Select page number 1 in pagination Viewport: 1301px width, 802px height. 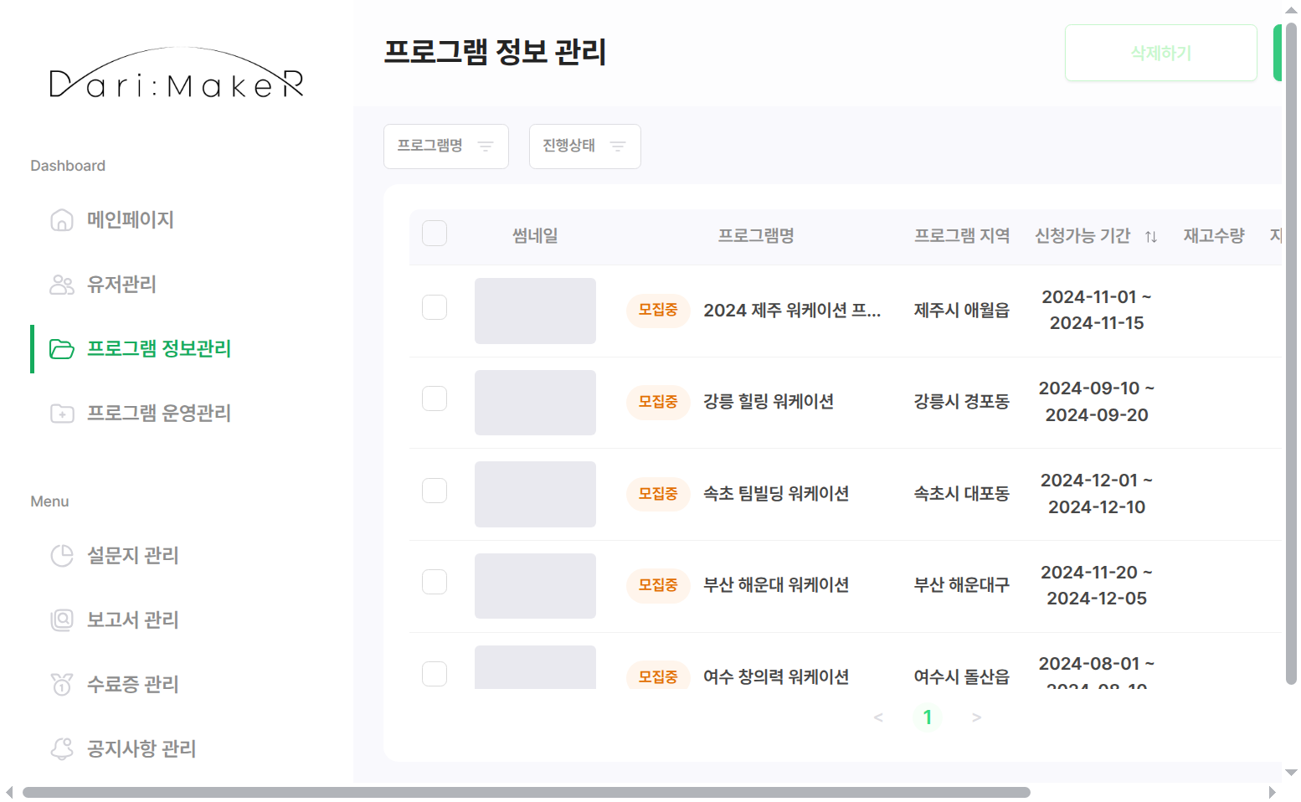tap(928, 717)
